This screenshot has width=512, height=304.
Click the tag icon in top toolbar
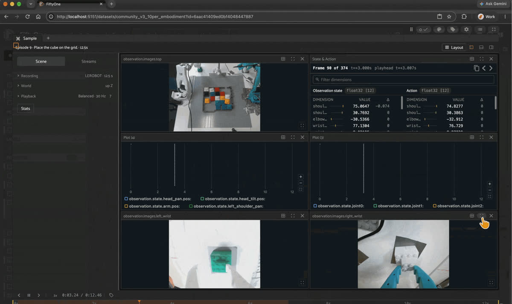(x=452, y=29)
